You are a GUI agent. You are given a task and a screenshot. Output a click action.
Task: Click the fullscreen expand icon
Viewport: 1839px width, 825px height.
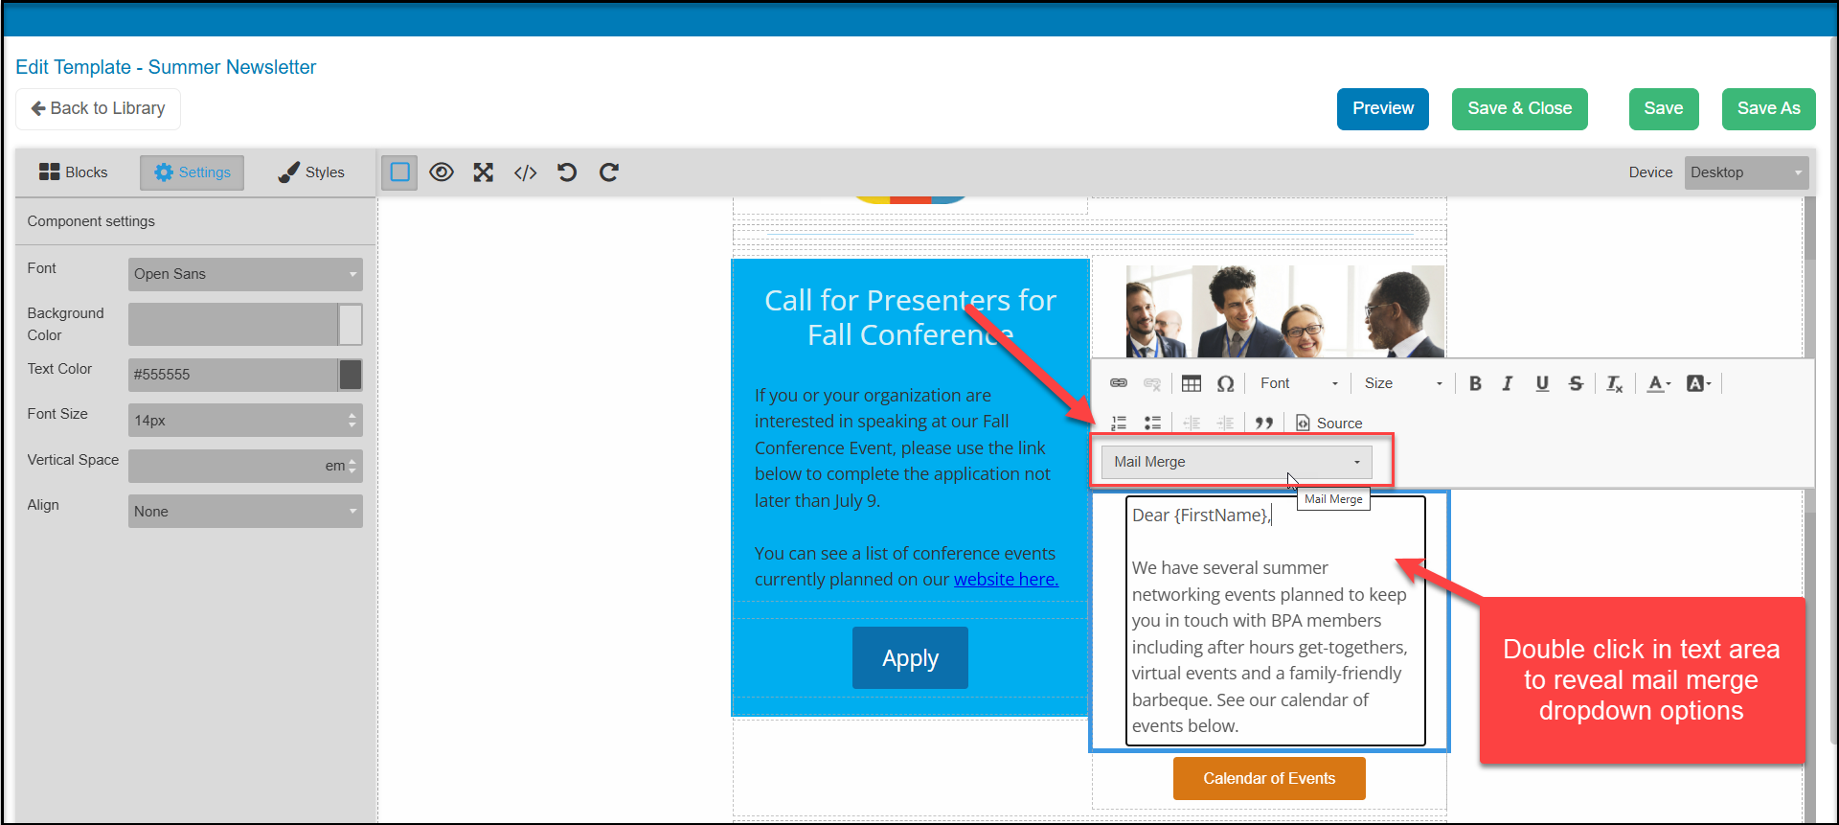click(484, 172)
